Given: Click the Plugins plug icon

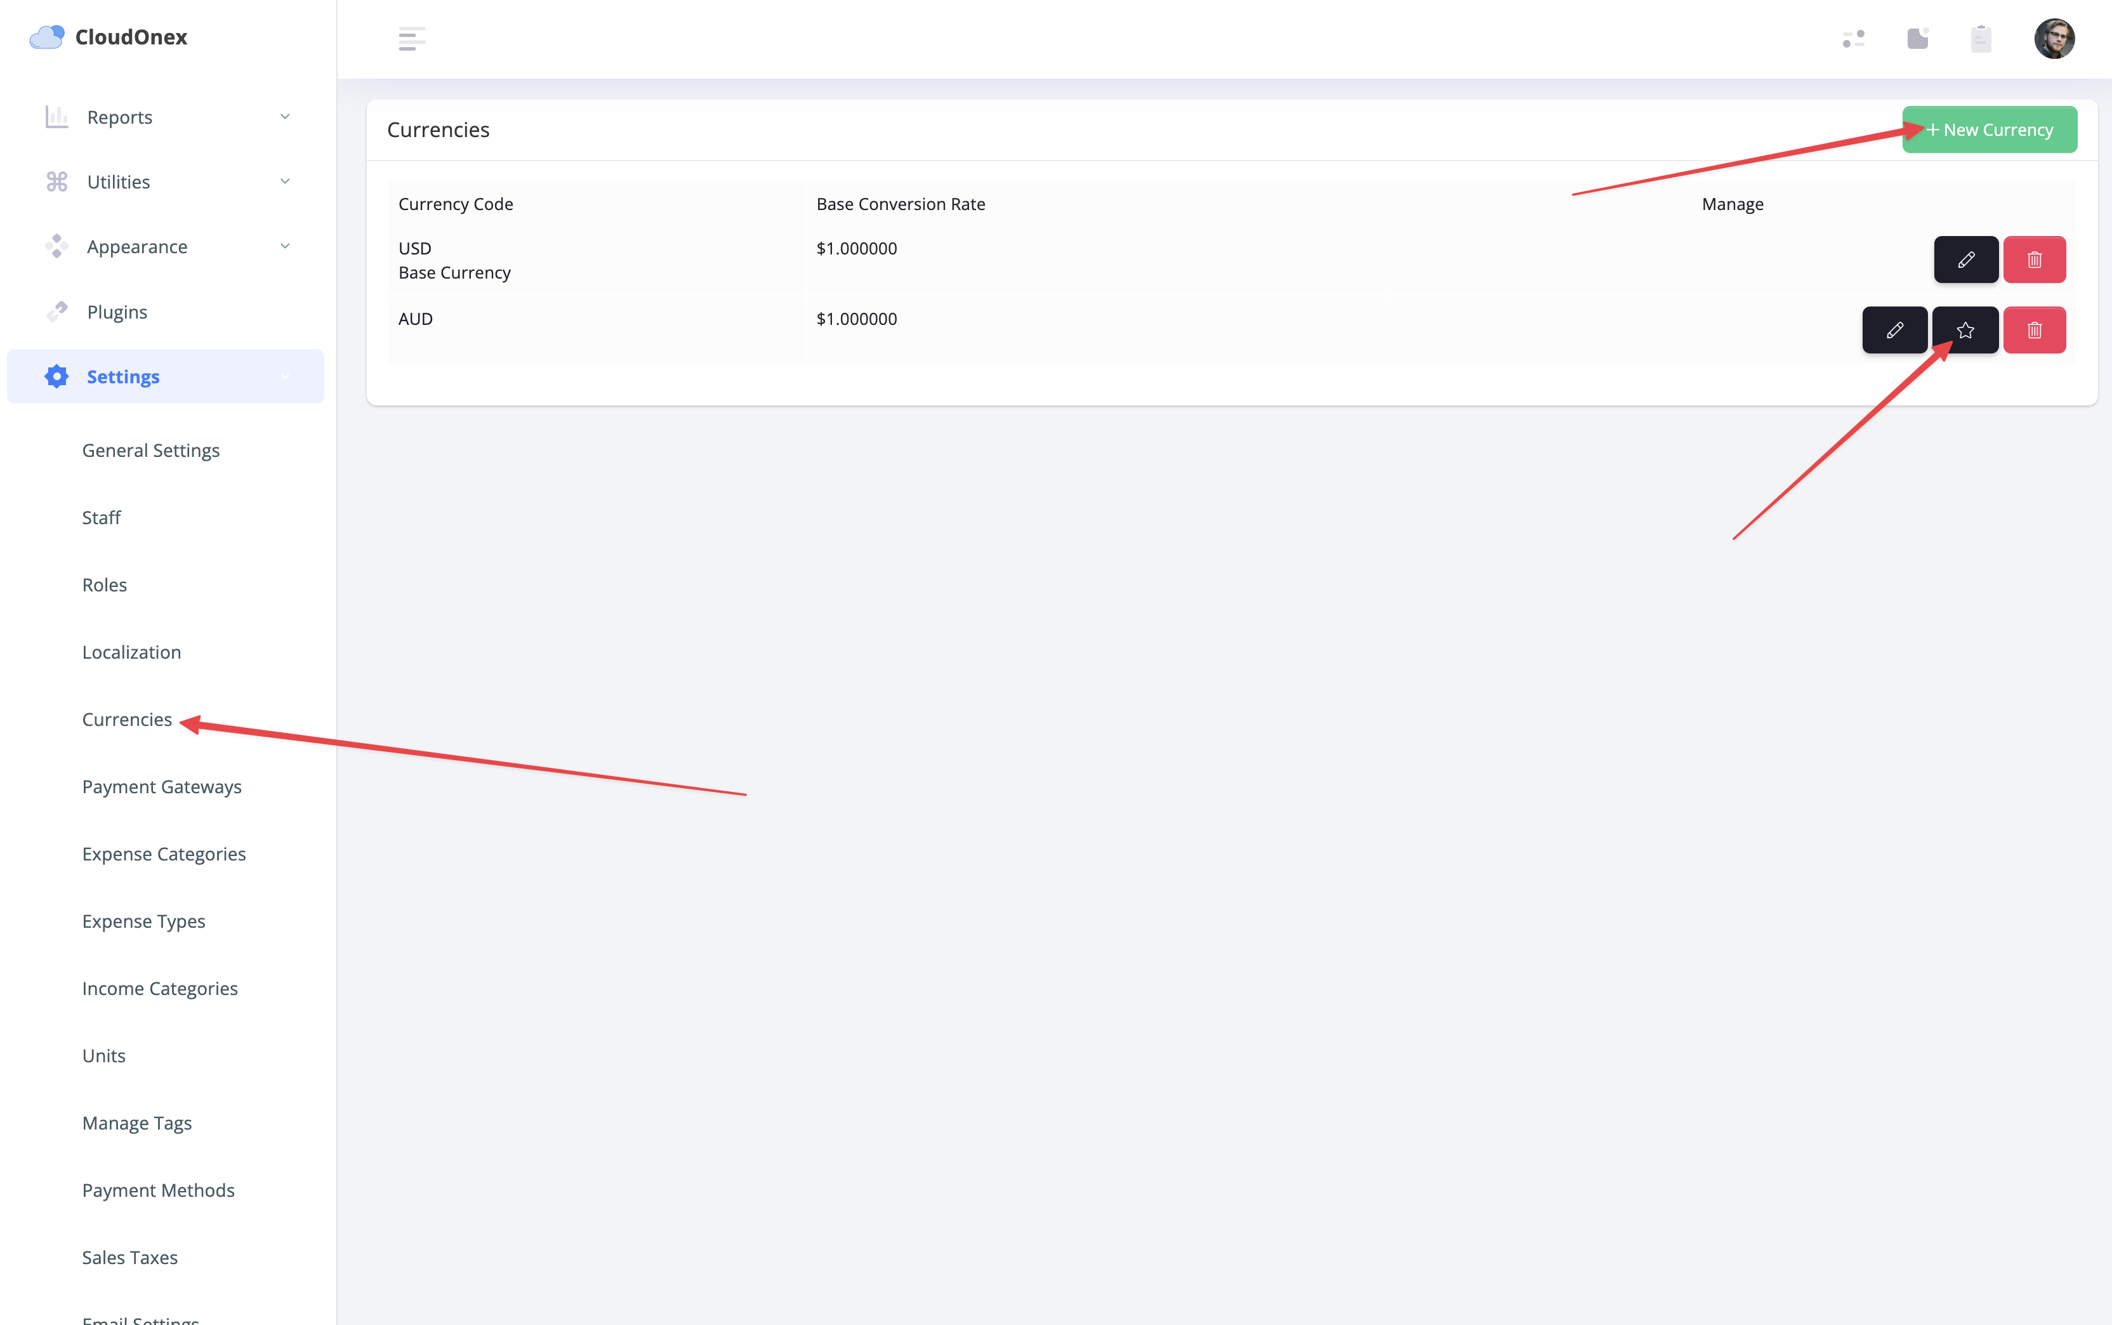Looking at the screenshot, I should [57, 311].
